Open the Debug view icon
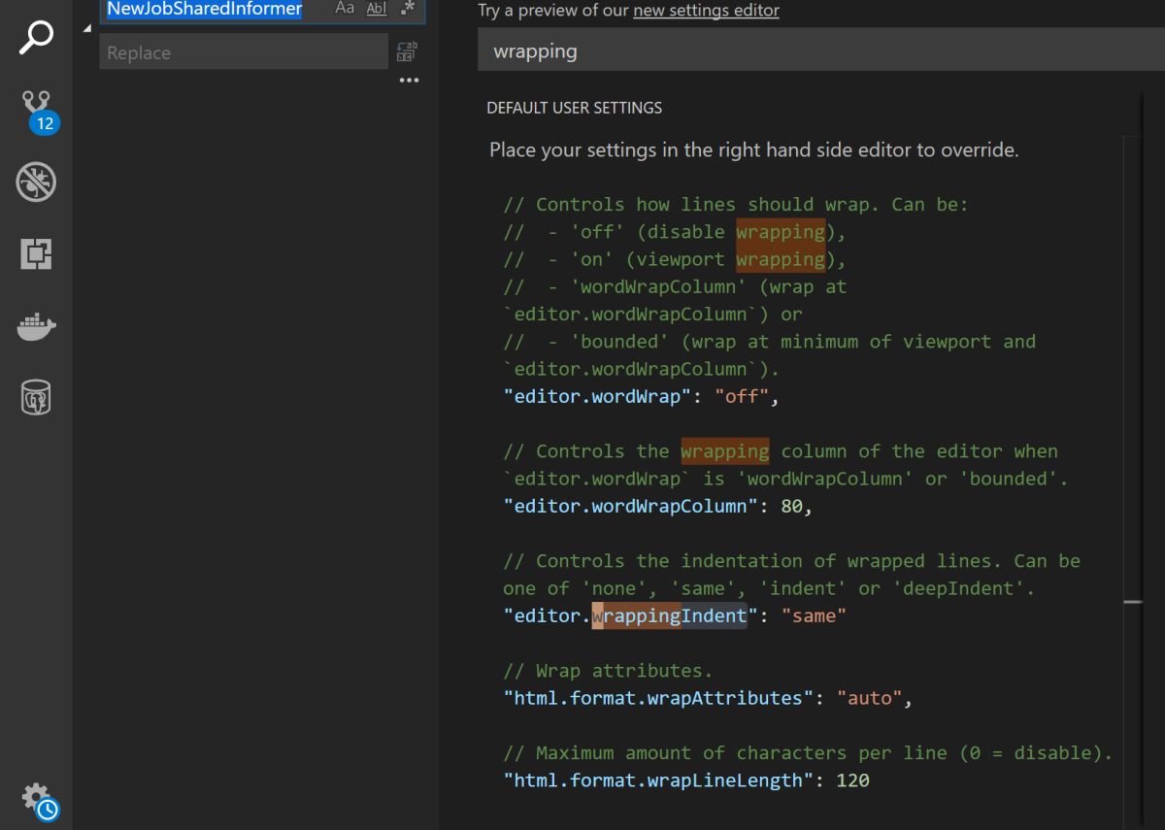Viewport: 1165px width, 830px height. click(36, 182)
